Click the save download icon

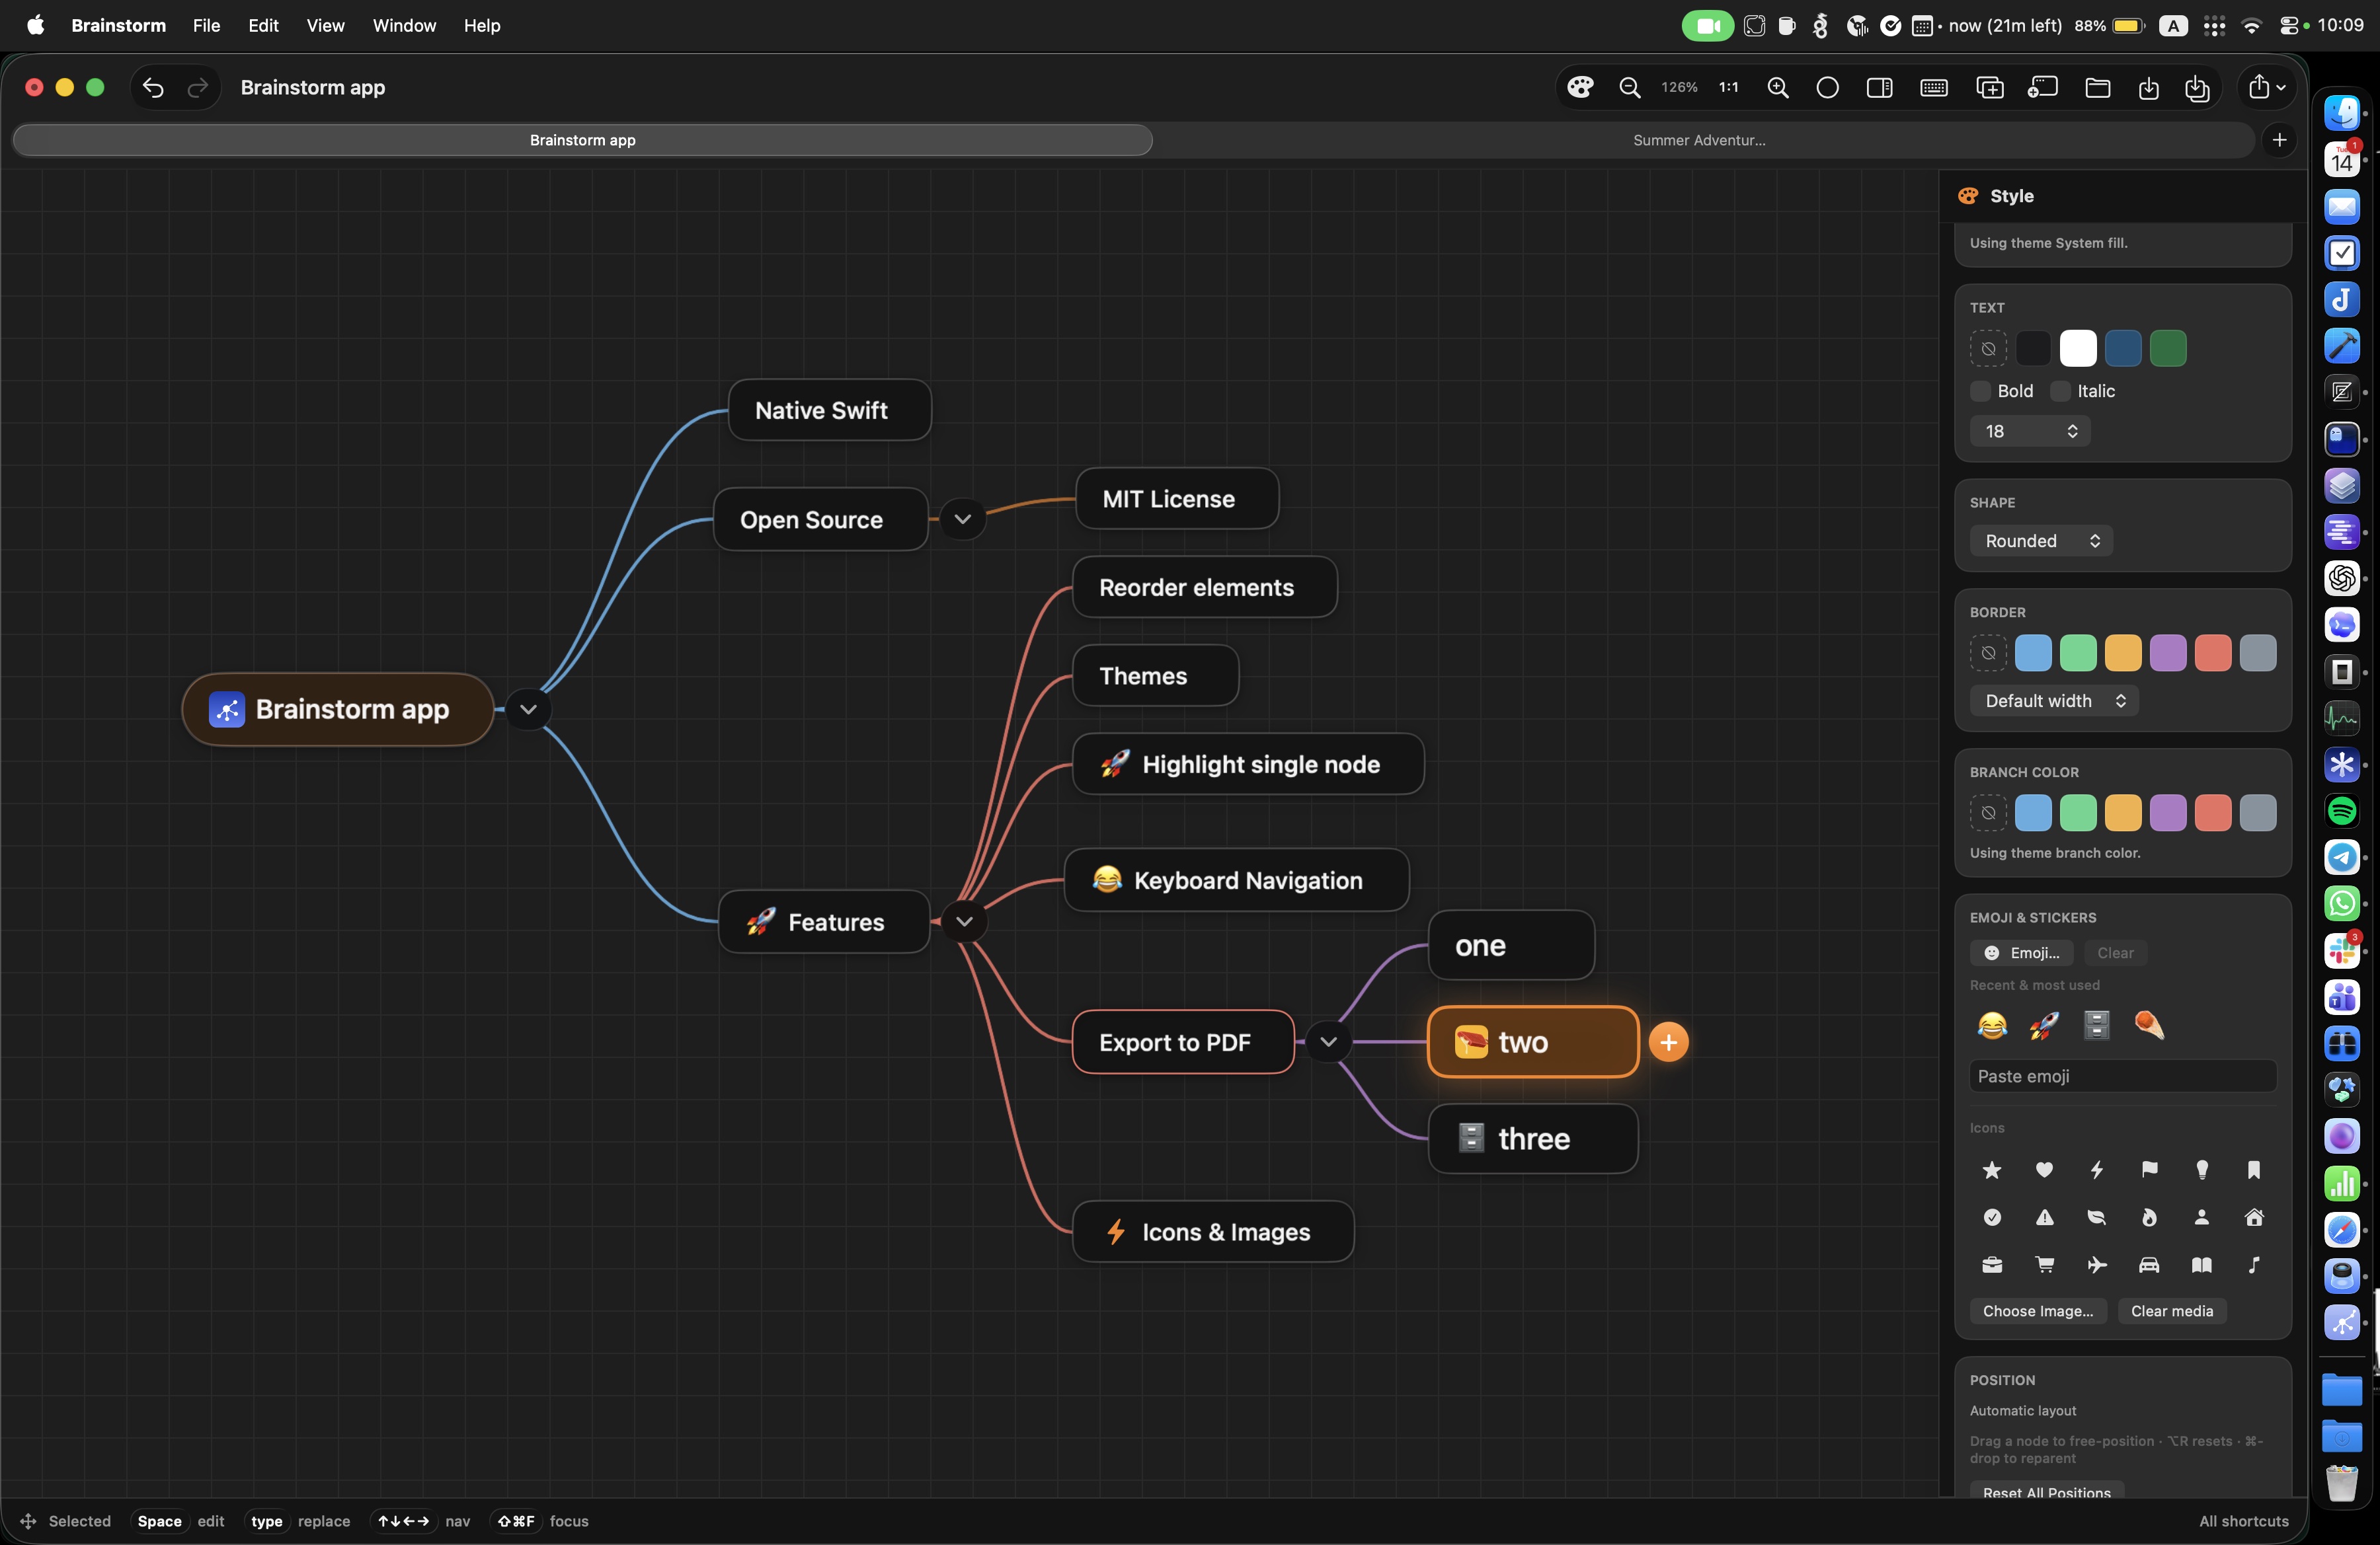pyautogui.click(x=2148, y=88)
